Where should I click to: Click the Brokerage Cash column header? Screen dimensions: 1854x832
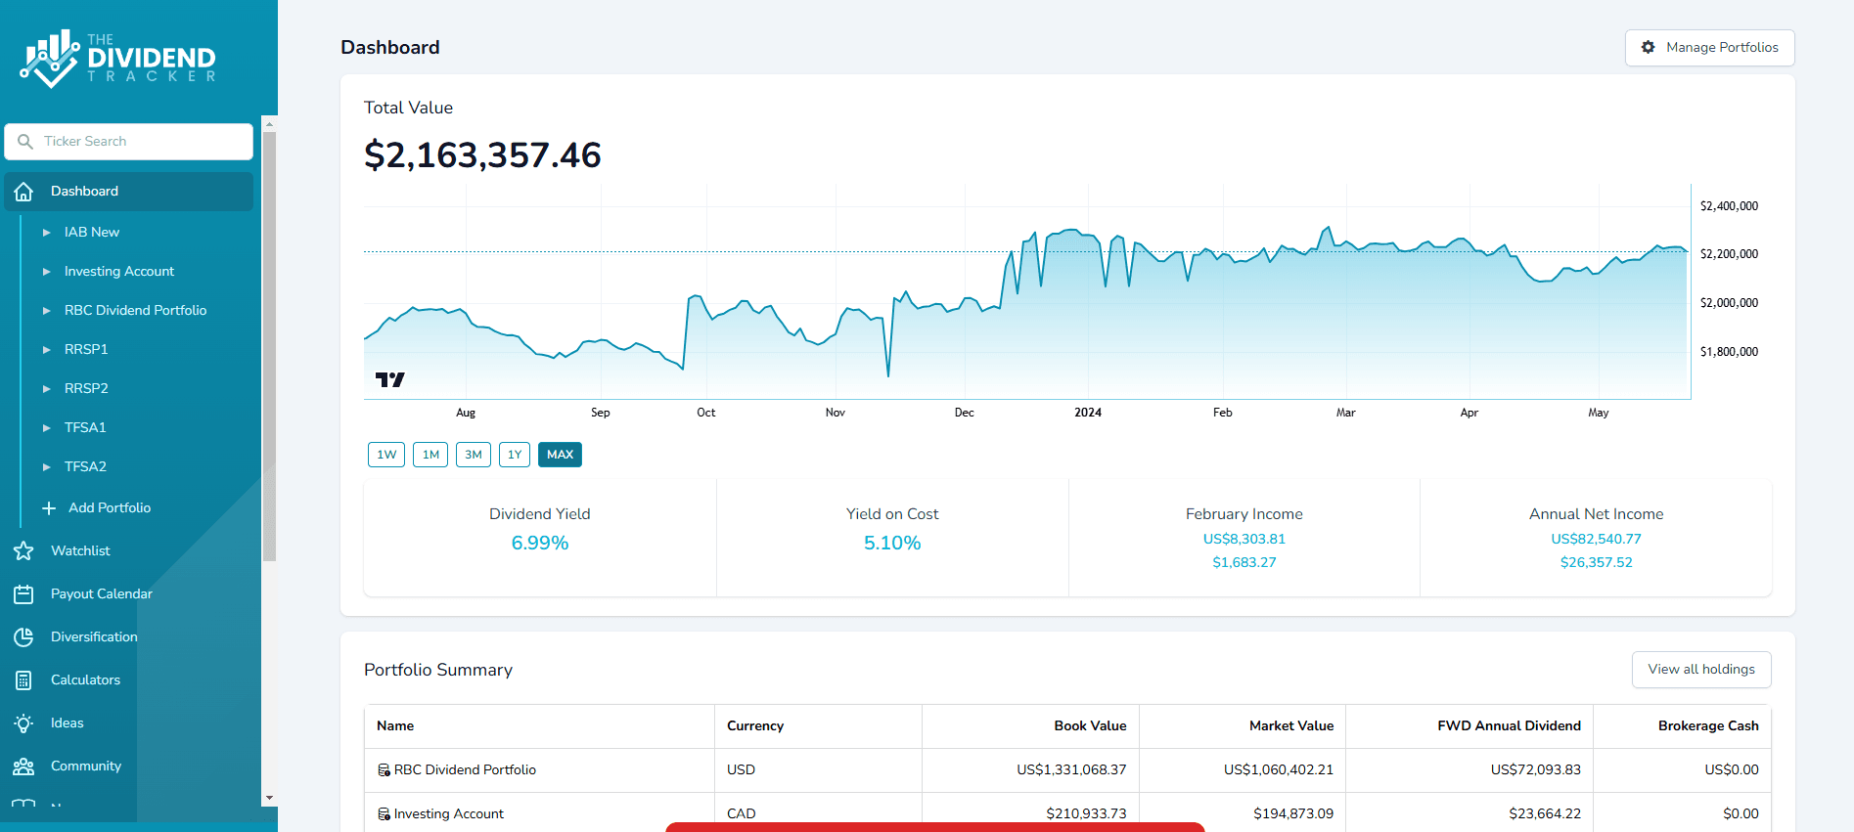[x=1708, y=726]
